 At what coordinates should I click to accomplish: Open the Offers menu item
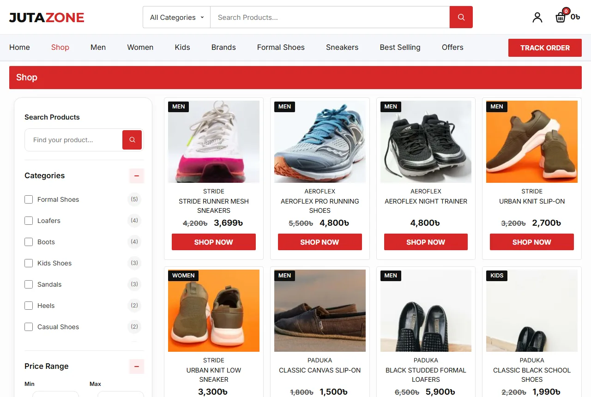[452, 47]
